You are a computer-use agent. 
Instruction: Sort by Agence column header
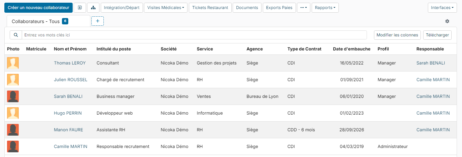(254, 49)
